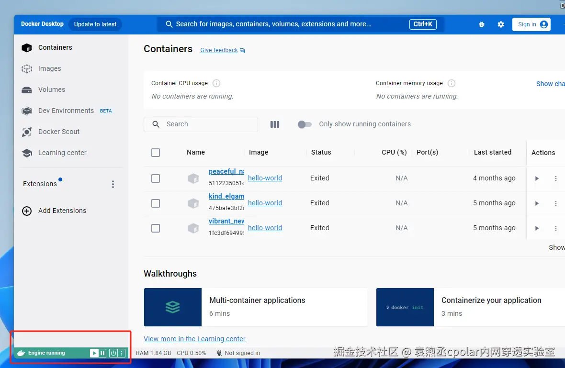This screenshot has width=565, height=368.
Task: Open the Containers sidebar section
Action: (x=55, y=47)
